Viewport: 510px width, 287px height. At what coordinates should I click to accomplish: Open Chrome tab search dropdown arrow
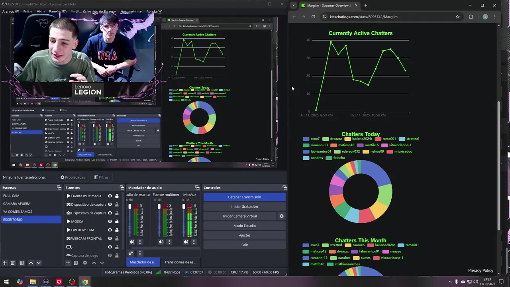[294, 6]
